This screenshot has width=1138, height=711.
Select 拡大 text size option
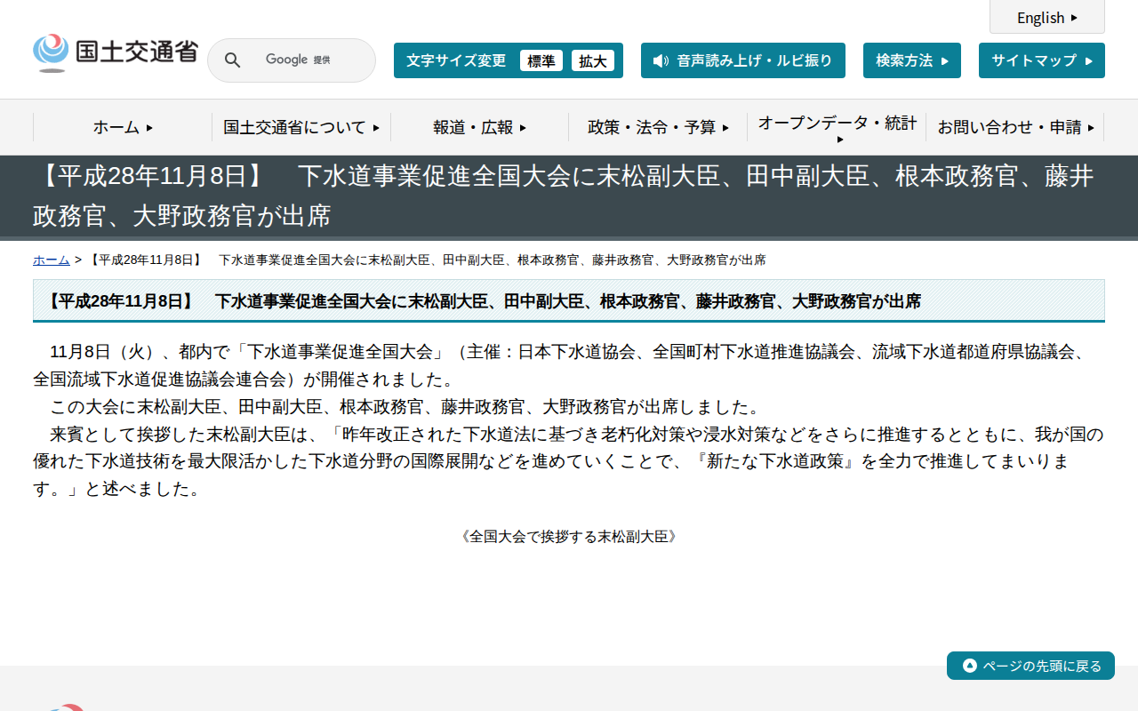coord(593,60)
